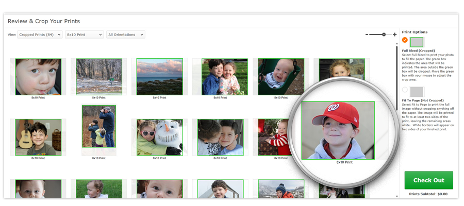Select the Full Bleed (Cropped) radio option
464x206 pixels.
tap(405, 40)
